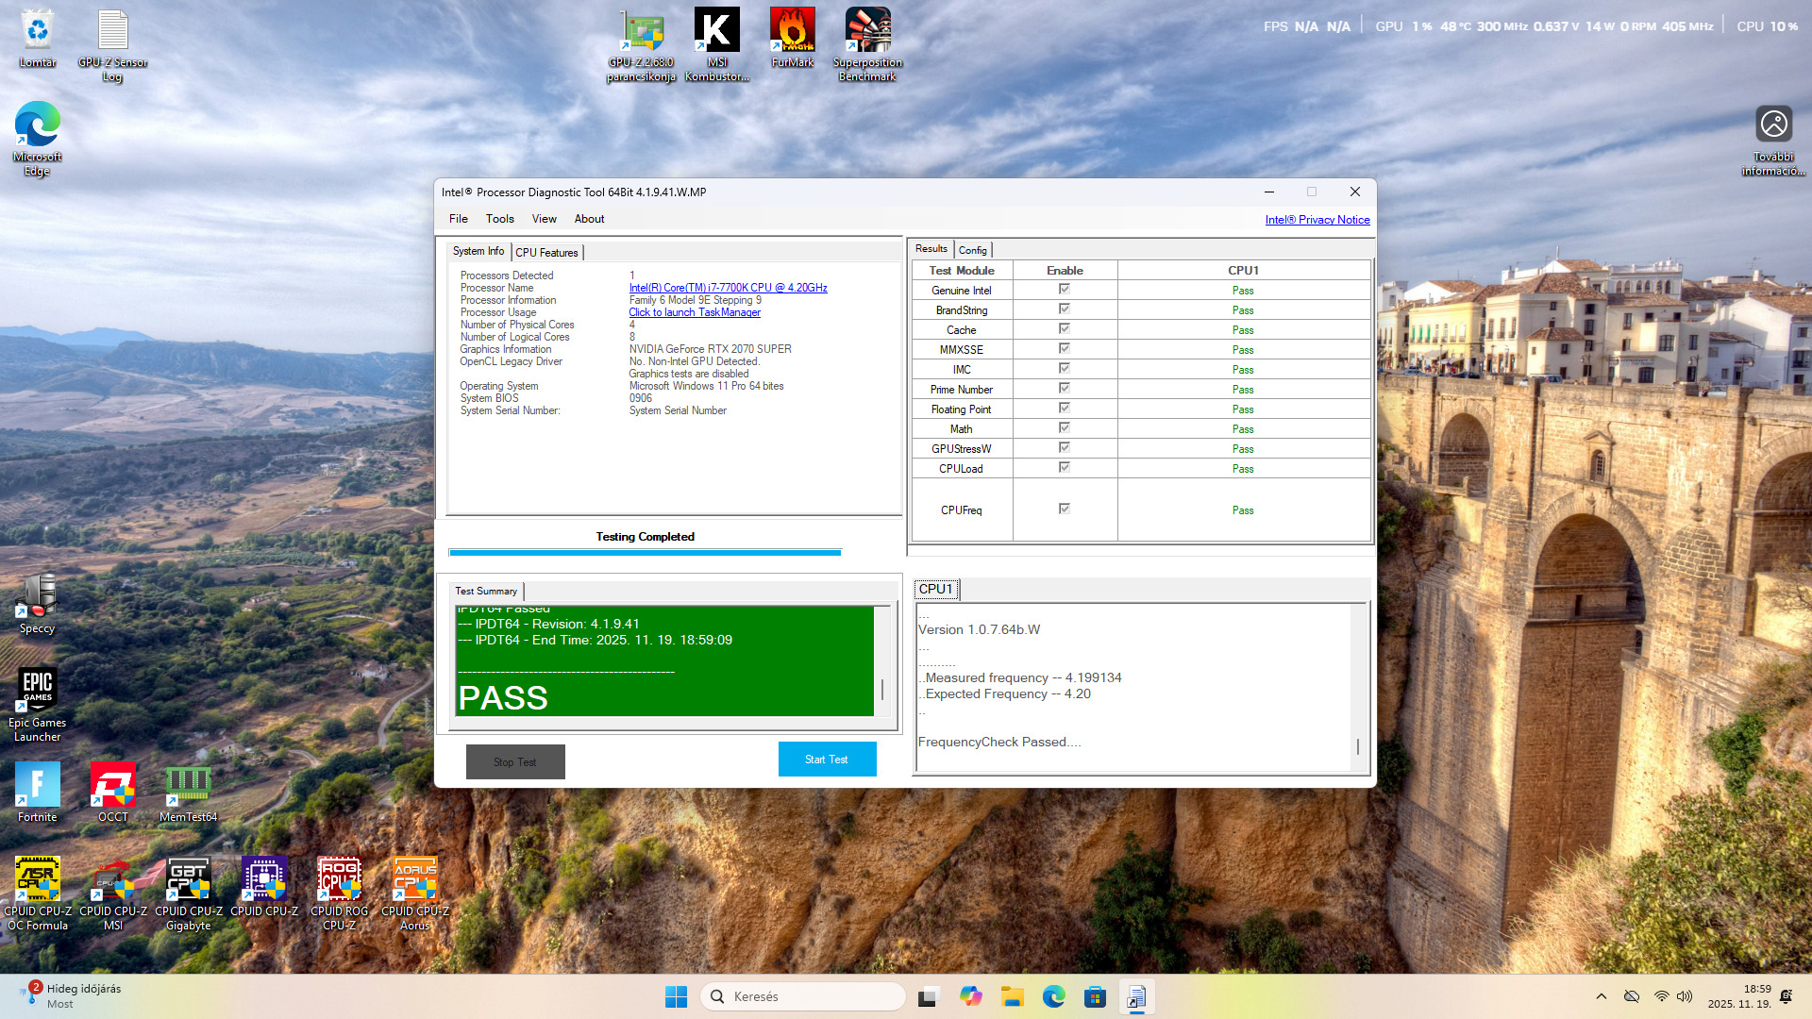This screenshot has width=1812, height=1019.
Task: Open the File menu
Action: [458, 219]
